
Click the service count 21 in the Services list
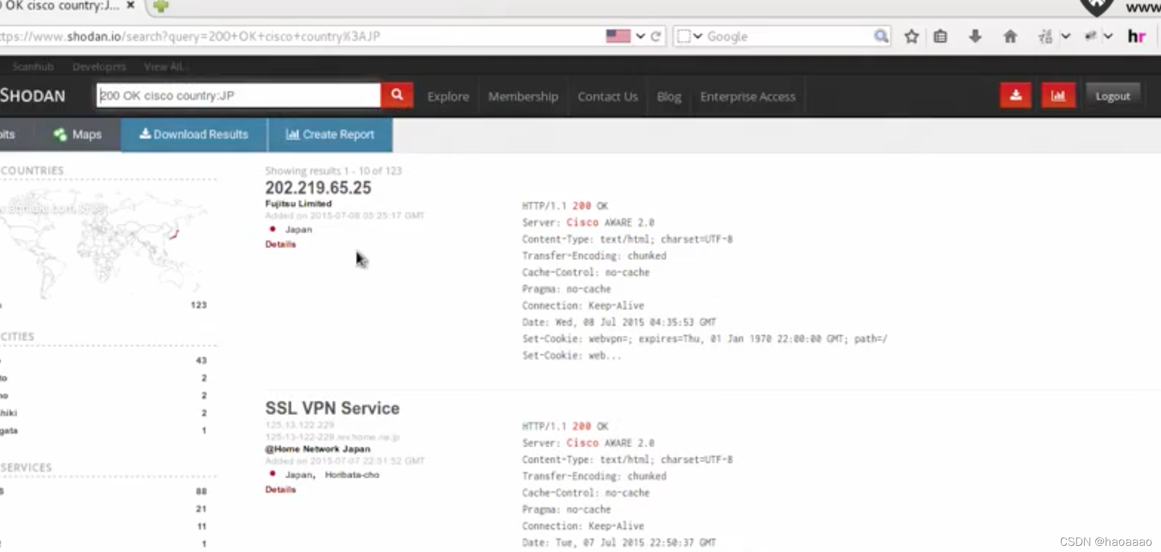[x=201, y=509]
